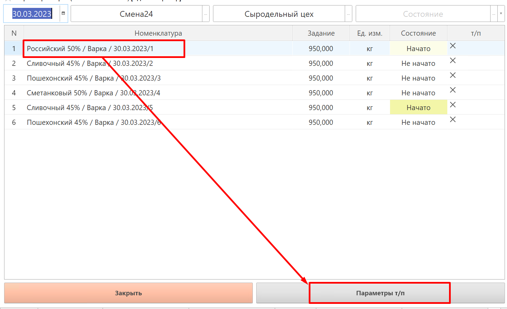The width and height of the screenshot is (507, 309).
Task: Click the Состояние column header
Action: [x=418, y=33]
